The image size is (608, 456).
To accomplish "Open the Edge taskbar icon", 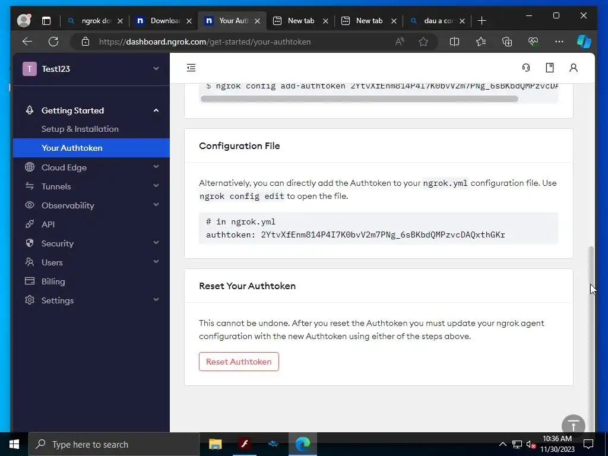I will [x=303, y=444].
